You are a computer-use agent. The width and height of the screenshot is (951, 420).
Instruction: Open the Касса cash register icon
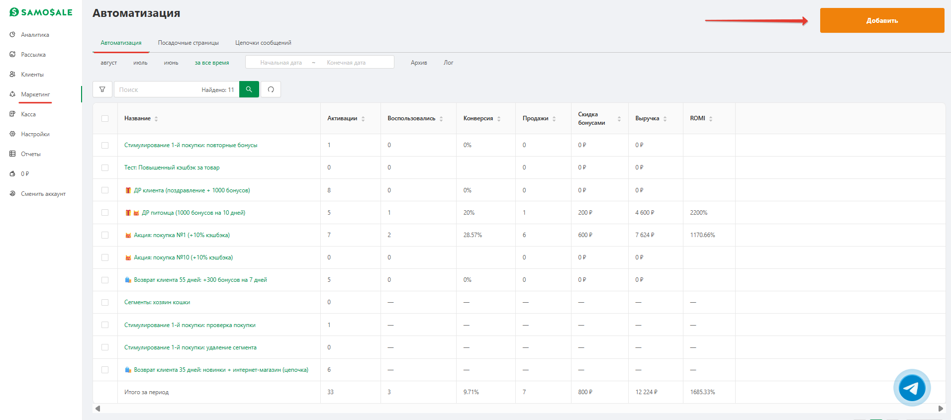pyautogui.click(x=12, y=114)
